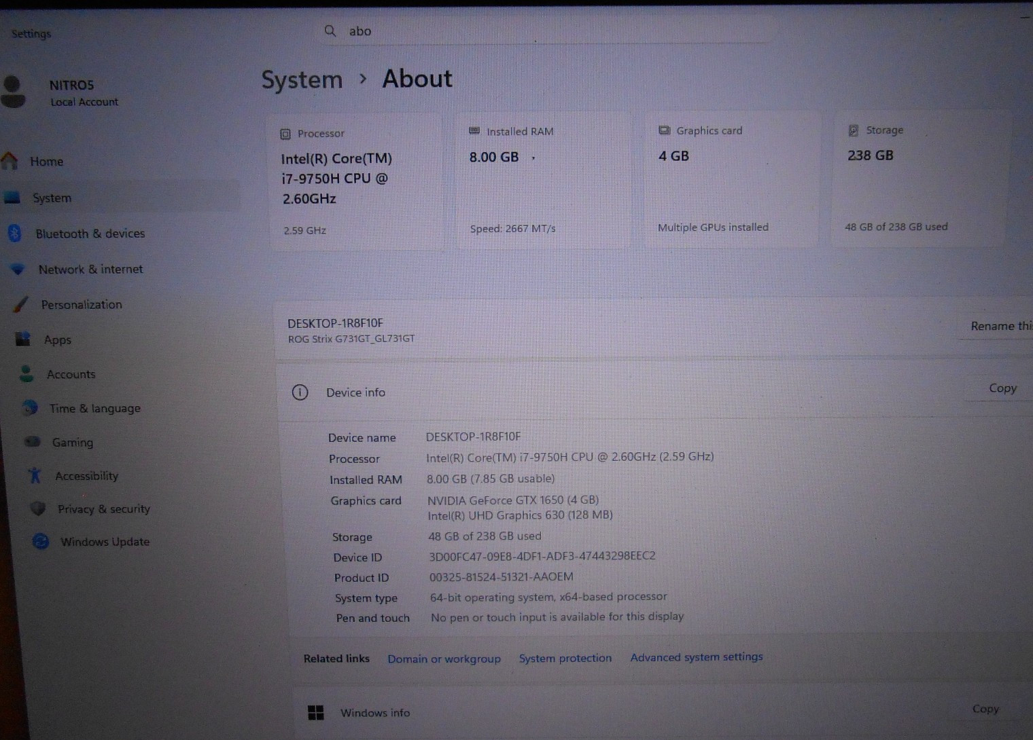Click the Bluetooth & devices icon
This screenshot has width=1033, height=740.
tap(15, 233)
